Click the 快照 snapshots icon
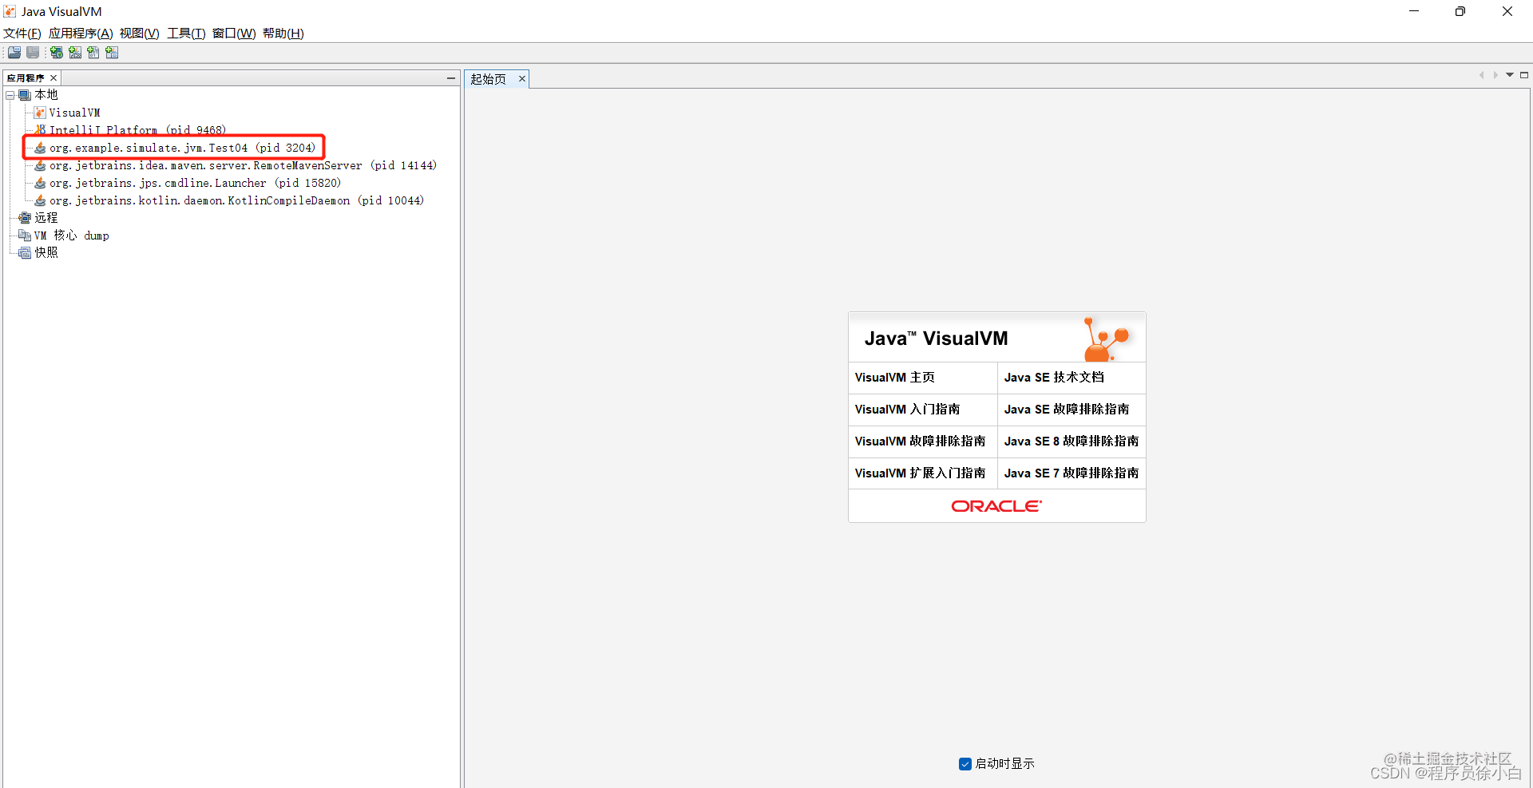 25,253
